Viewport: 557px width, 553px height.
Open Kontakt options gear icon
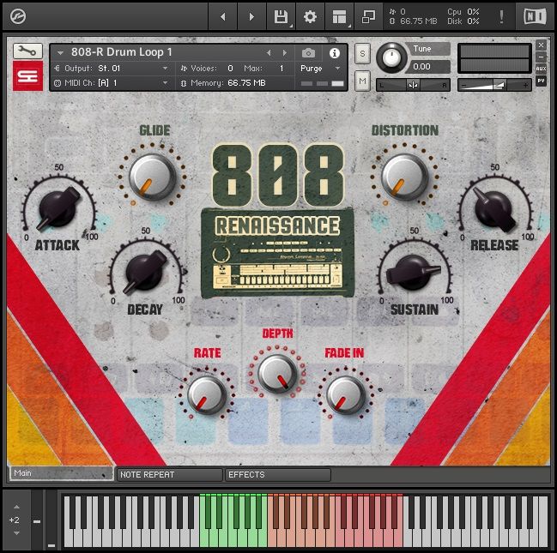coord(310,16)
